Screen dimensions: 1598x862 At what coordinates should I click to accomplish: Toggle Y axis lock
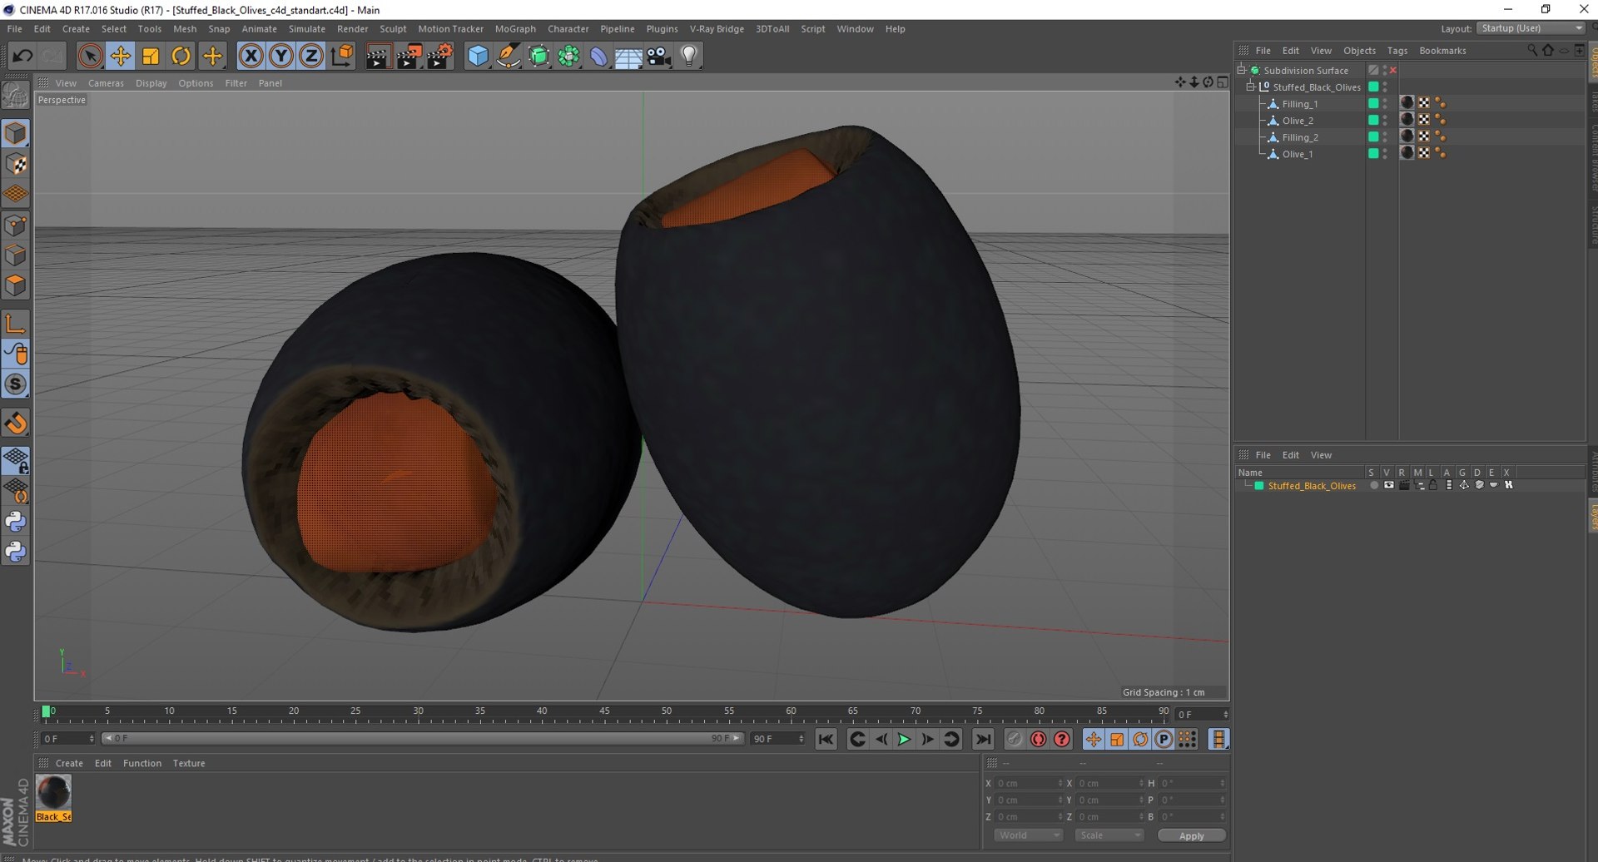pos(280,56)
